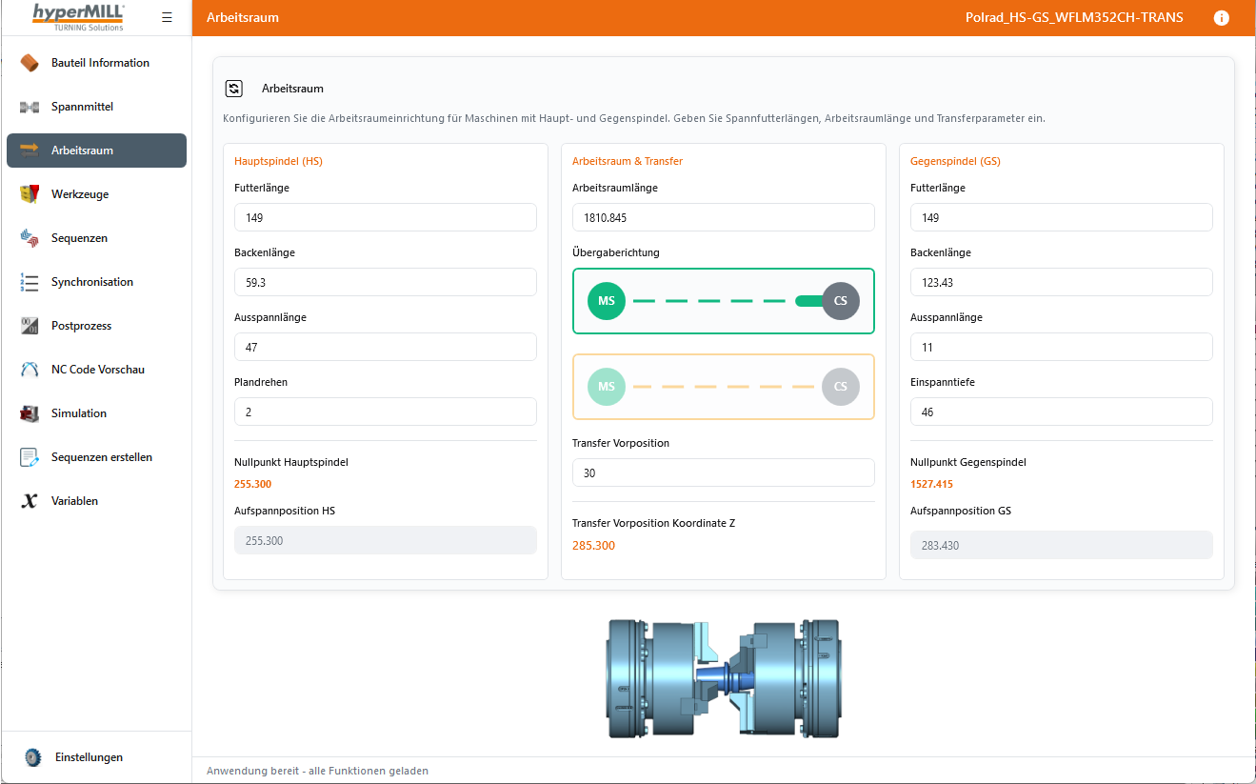Click the Simulation machine icon
Image resolution: width=1256 pixels, height=784 pixels.
30,413
